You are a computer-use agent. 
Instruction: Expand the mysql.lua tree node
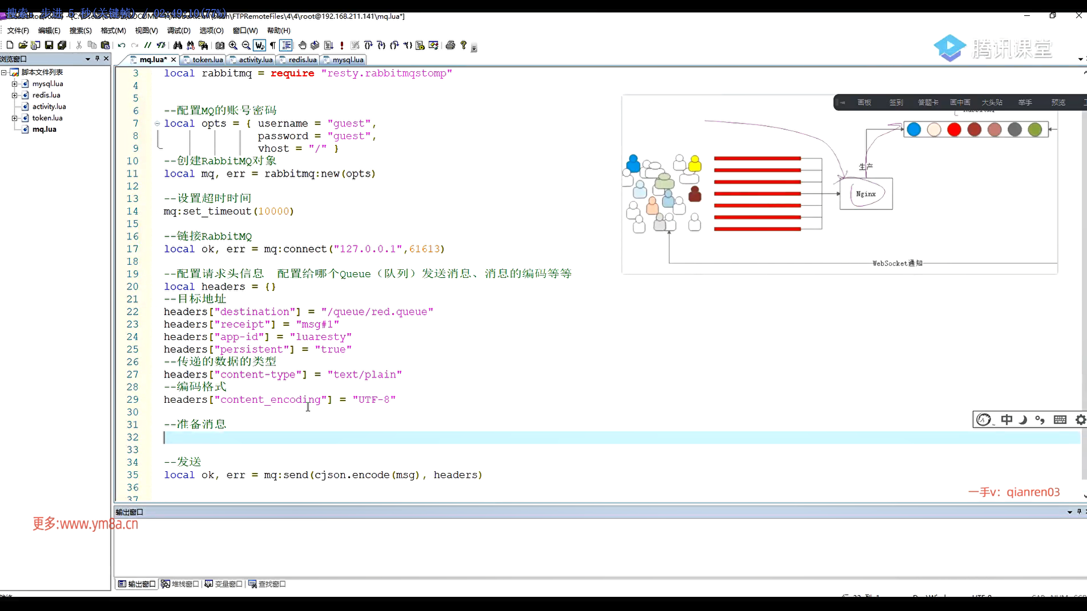[15, 84]
